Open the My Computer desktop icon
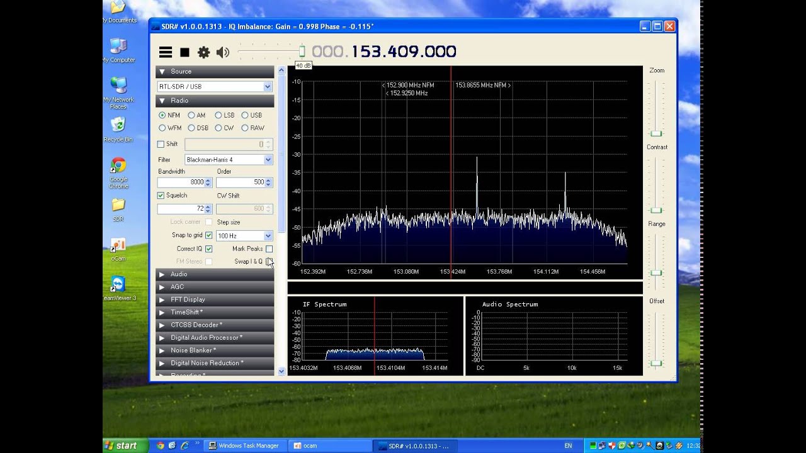Screen dimensions: 806x453 coord(118,50)
